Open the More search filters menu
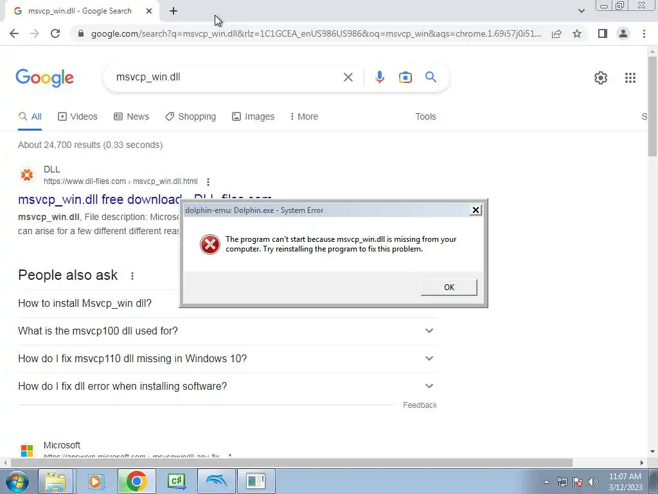 pyautogui.click(x=304, y=116)
